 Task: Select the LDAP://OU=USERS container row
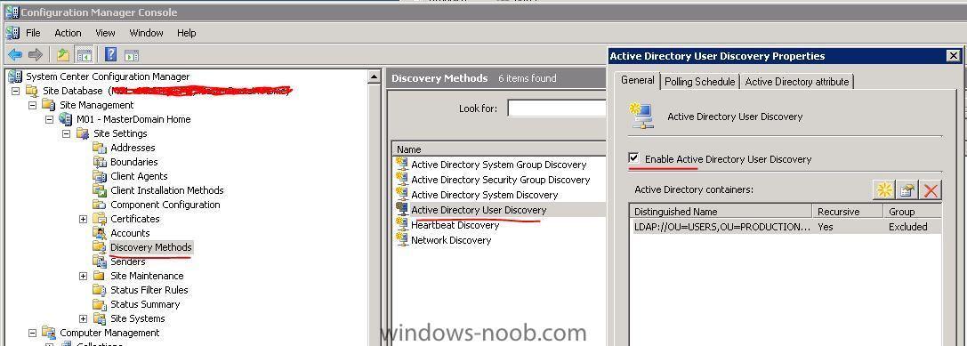[x=785, y=227]
